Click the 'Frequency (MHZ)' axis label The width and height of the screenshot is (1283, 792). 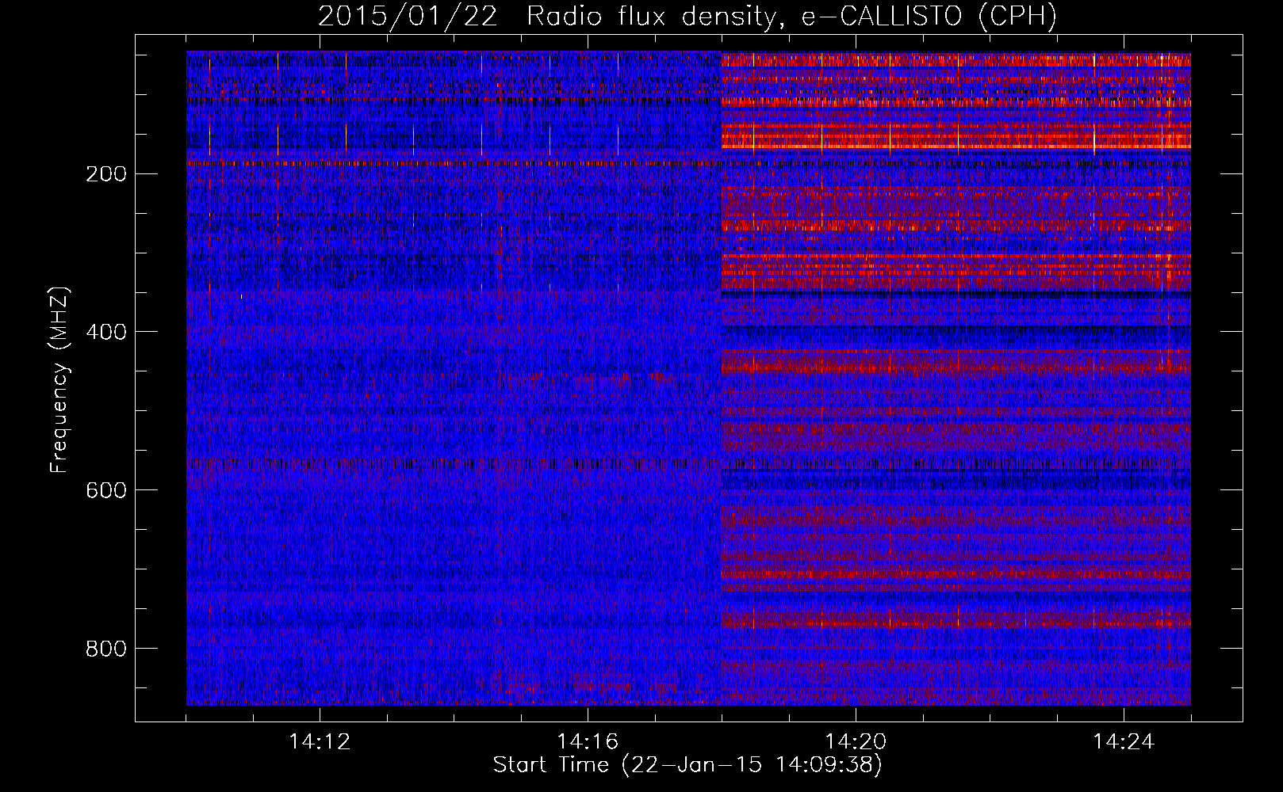[59, 380]
